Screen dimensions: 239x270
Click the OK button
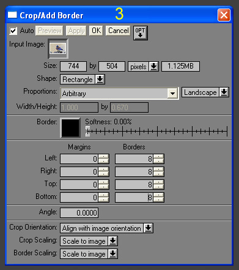[x=96, y=31]
